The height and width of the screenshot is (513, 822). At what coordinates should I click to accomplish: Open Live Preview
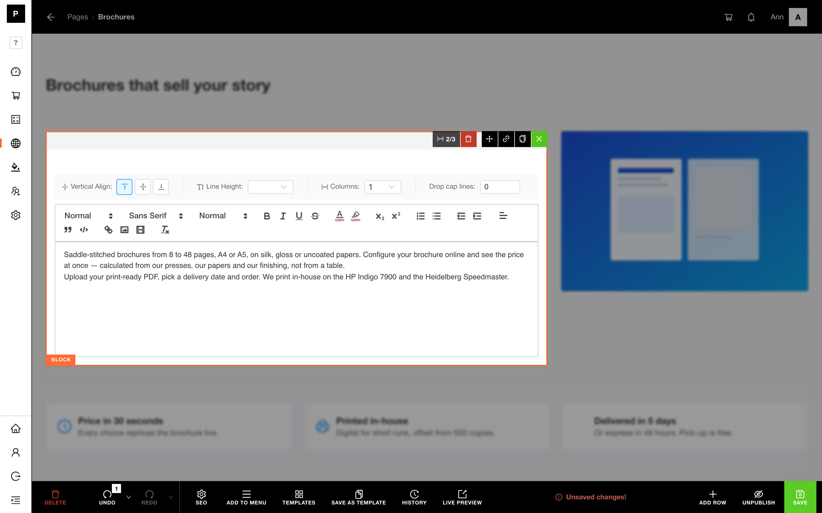pyautogui.click(x=462, y=497)
